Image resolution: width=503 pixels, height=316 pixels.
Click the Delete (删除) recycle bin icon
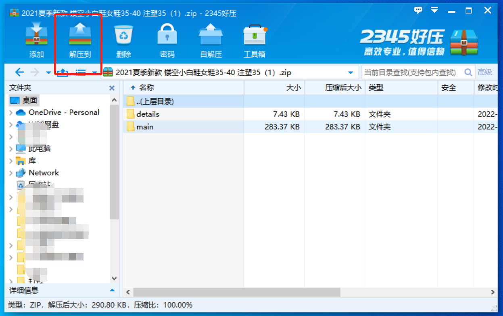pyautogui.click(x=123, y=36)
